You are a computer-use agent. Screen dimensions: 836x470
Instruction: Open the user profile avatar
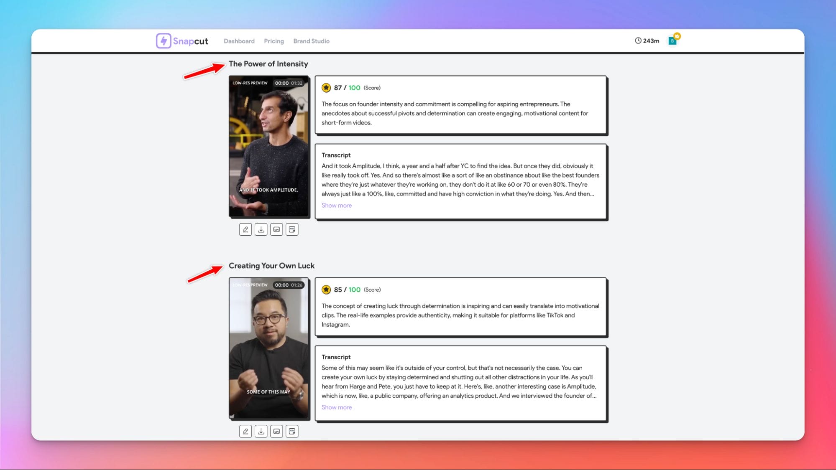click(x=672, y=41)
